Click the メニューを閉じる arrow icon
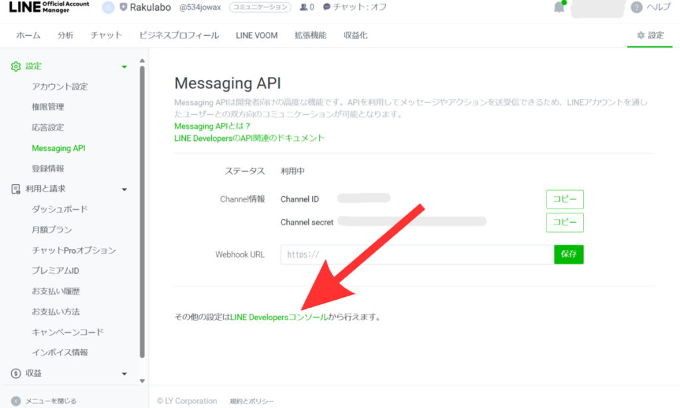Image resolution: width=680 pixels, height=408 pixels. pos(16,401)
